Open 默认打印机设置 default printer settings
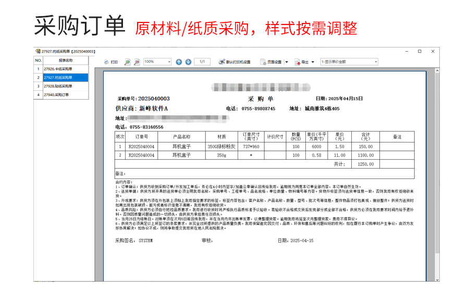Screen dimensions: 469x287 pyautogui.click(x=235, y=62)
